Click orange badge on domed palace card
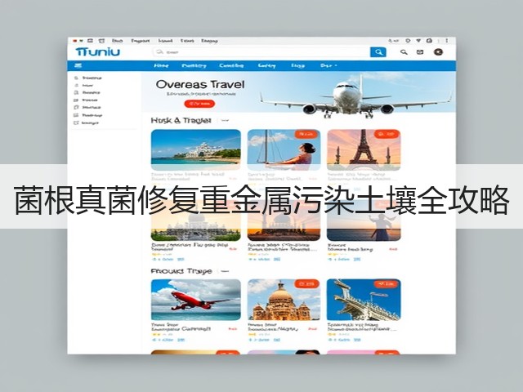The image size is (523, 392). [307, 284]
